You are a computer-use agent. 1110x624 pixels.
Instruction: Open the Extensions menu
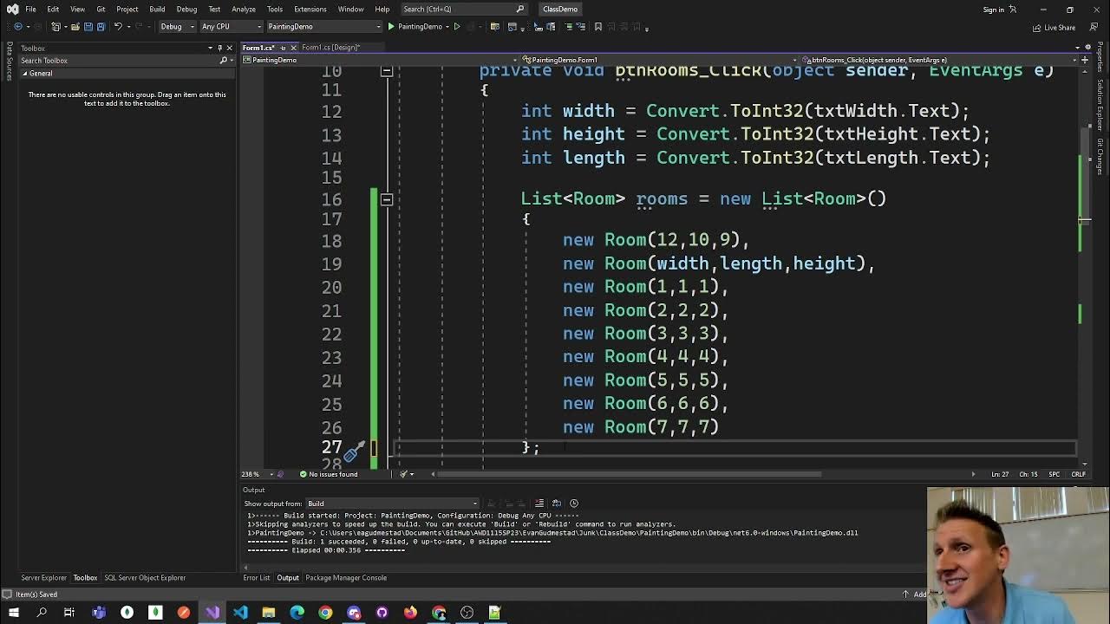[310, 9]
